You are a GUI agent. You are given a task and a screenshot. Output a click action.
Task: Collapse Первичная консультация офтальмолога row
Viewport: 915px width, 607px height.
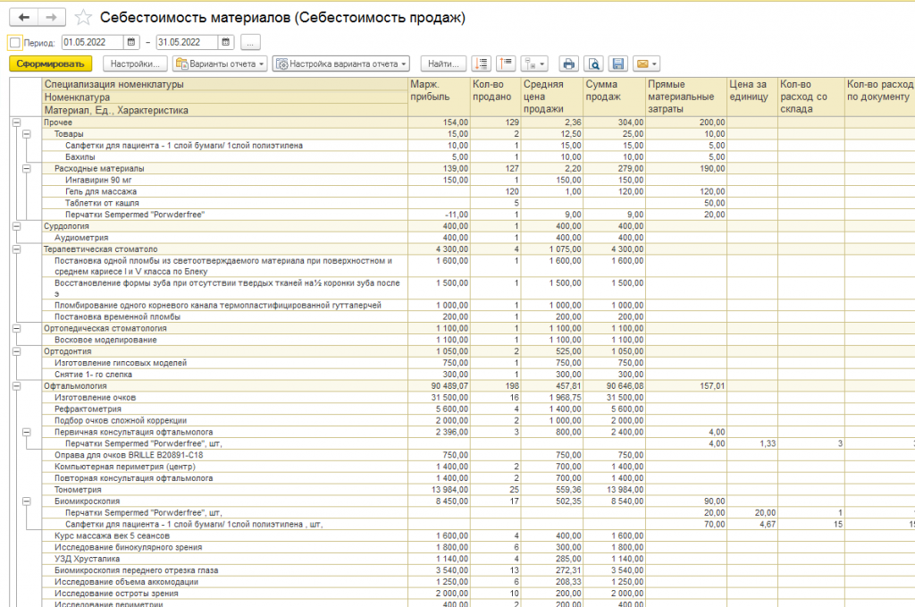point(26,433)
